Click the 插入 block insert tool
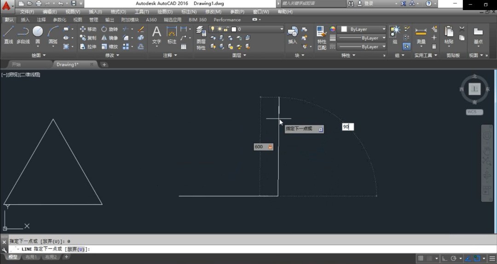The height and width of the screenshot is (264, 497). click(x=293, y=35)
